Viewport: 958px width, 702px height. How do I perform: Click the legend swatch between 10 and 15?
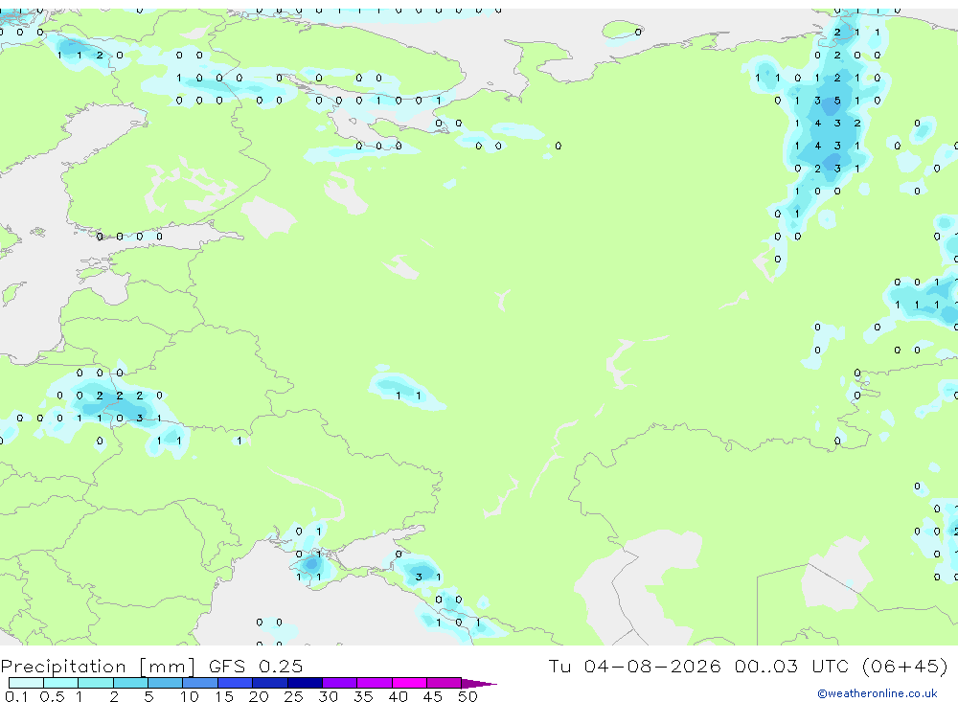[200, 683]
